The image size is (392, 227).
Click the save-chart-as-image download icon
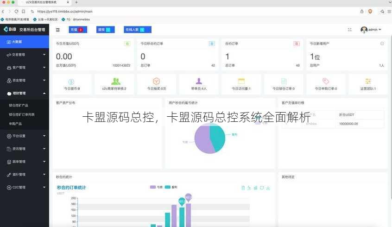click(268, 188)
